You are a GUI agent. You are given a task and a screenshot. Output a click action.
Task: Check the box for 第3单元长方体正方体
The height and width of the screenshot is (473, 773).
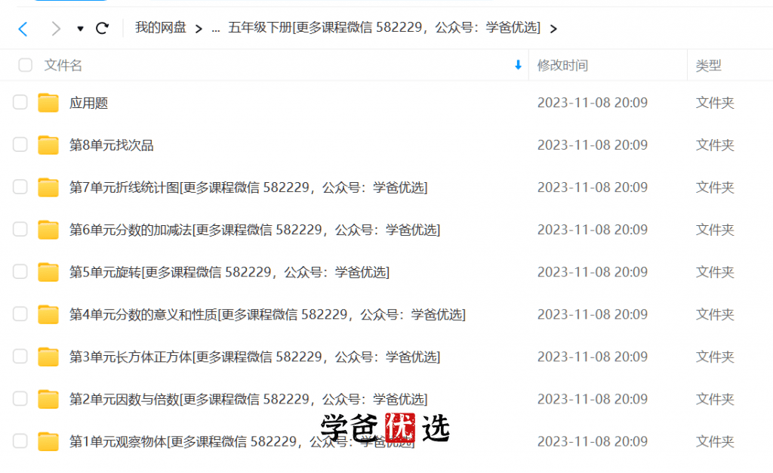[20, 356]
